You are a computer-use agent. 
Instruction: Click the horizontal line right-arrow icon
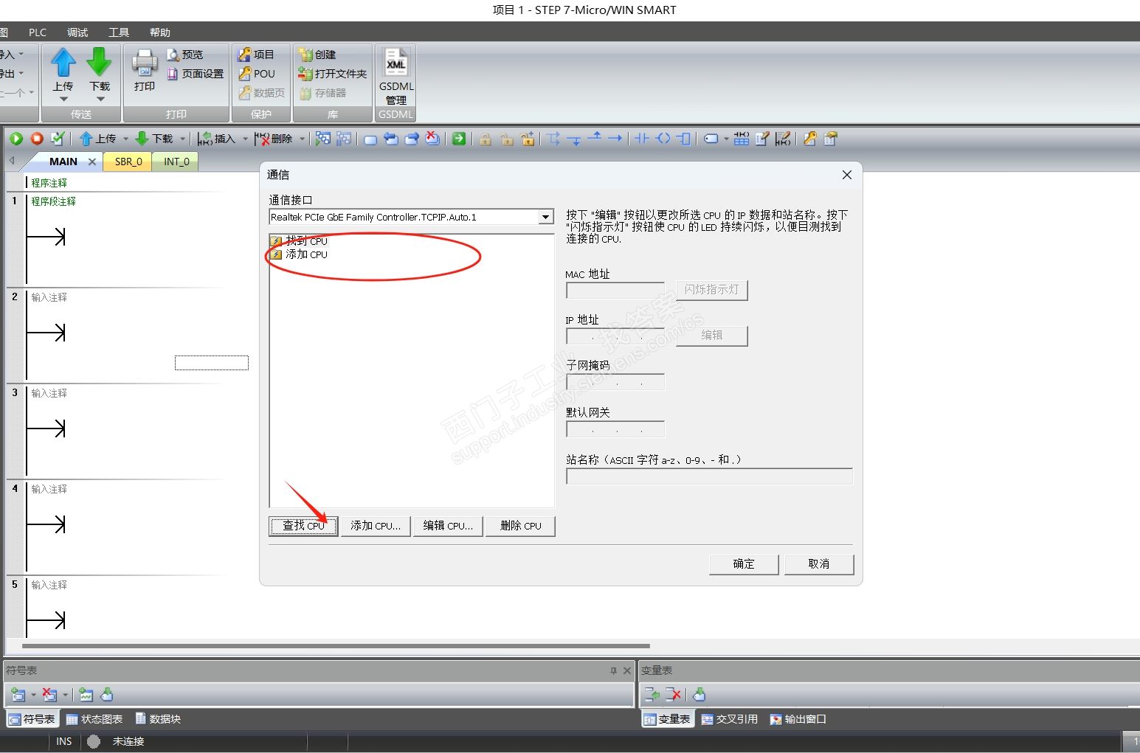click(615, 139)
